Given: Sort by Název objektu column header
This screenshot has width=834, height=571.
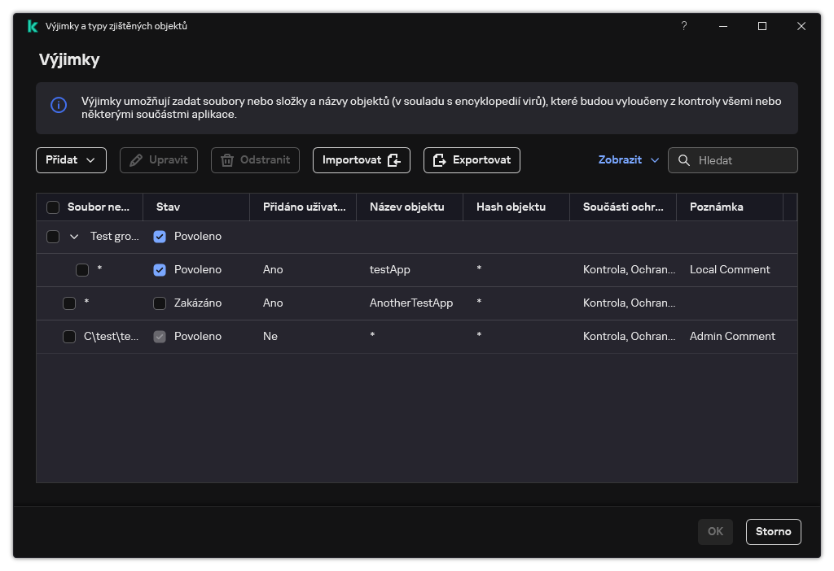Looking at the screenshot, I should pos(406,207).
